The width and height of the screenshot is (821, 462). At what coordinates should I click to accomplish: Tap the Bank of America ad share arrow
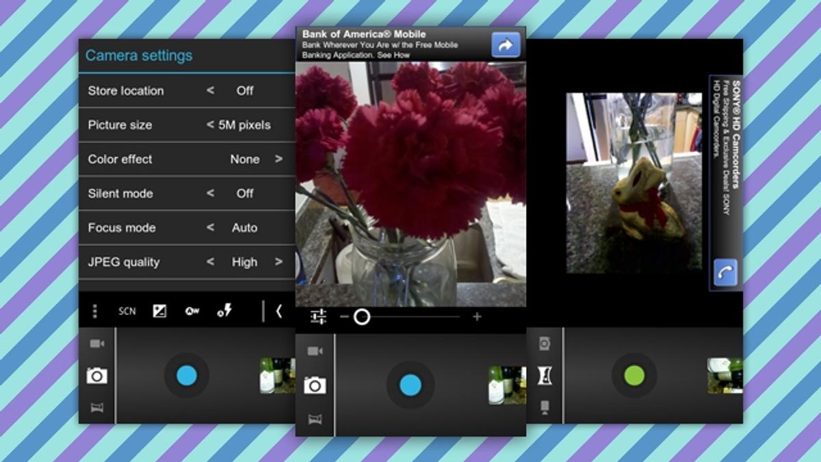pos(506,46)
